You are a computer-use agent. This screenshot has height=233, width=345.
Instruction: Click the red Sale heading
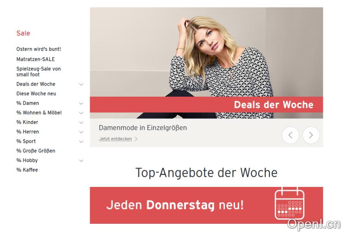click(23, 33)
